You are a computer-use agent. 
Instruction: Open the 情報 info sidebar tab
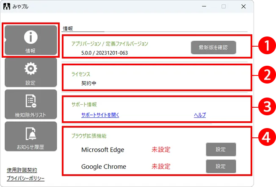31,40
